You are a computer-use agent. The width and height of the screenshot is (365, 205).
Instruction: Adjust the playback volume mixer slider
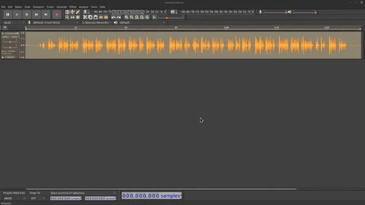pyautogui.click(x=305, y=12)
